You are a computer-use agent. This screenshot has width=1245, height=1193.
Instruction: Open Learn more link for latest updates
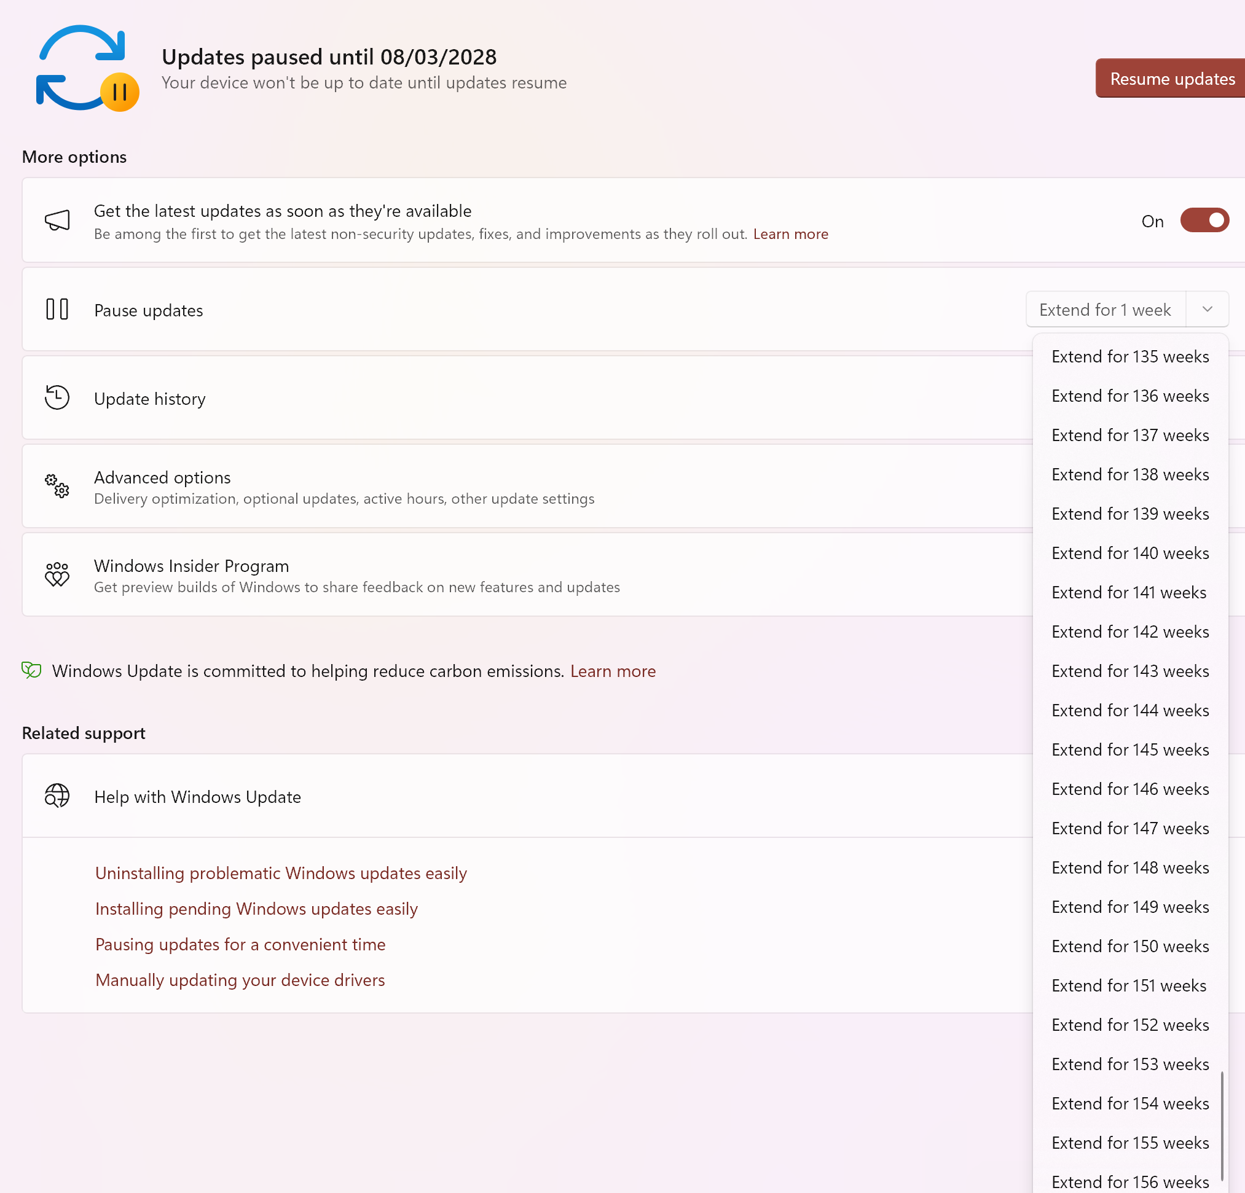click(x=790, y=234)
